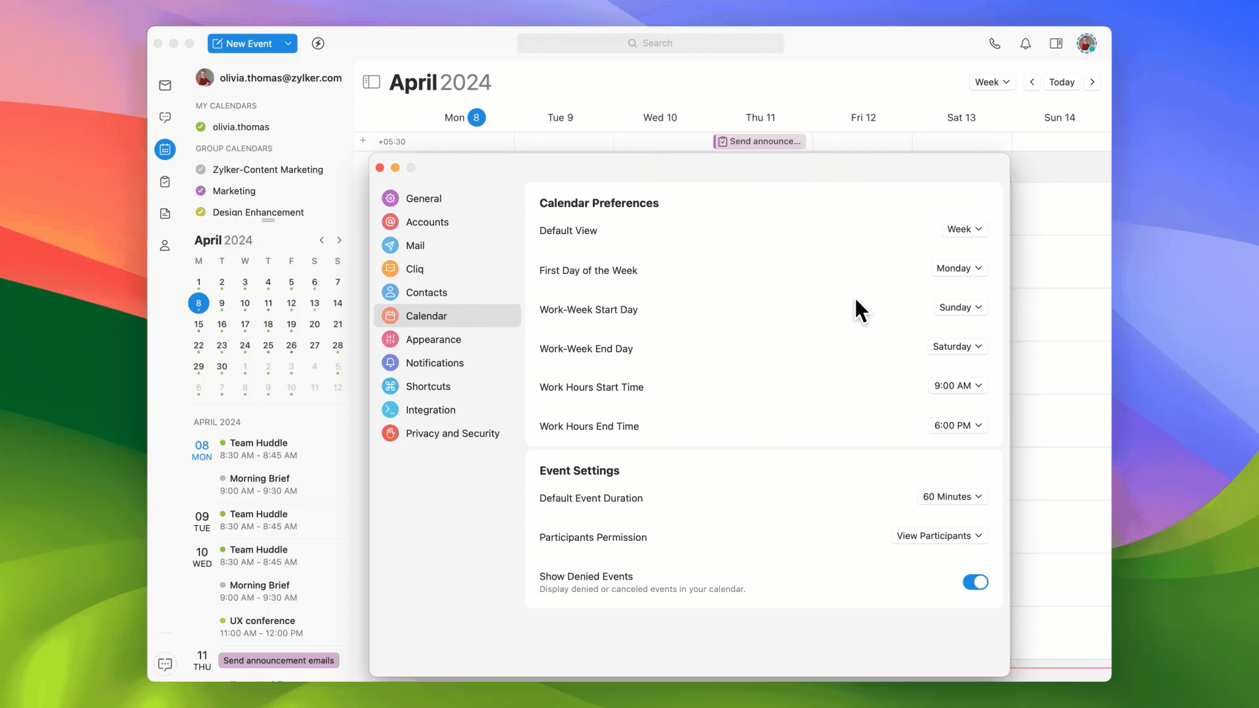Select Appearance in preferences sidebar
This screenshot has height=708, width=1259.
pos(433,340)
